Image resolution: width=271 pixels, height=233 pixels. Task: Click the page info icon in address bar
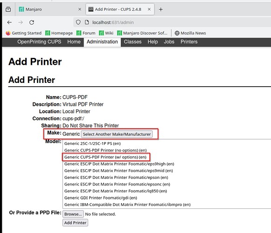pos(87,22)
